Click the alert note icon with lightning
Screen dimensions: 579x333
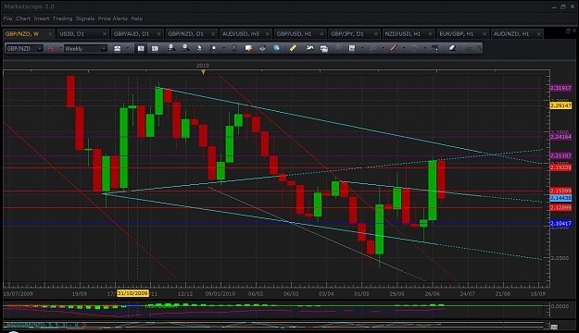pos(248,48)
